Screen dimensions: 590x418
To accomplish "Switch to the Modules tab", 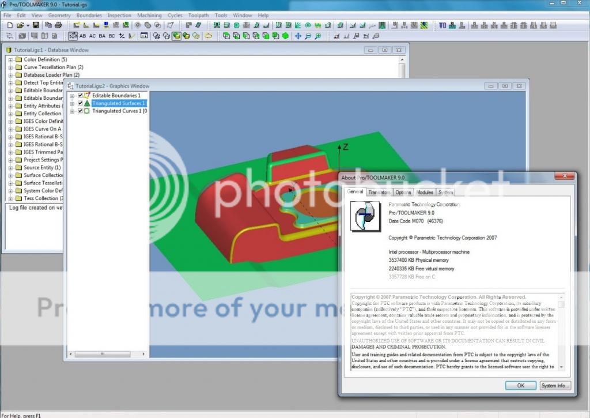I will click(x=425, y=193).
